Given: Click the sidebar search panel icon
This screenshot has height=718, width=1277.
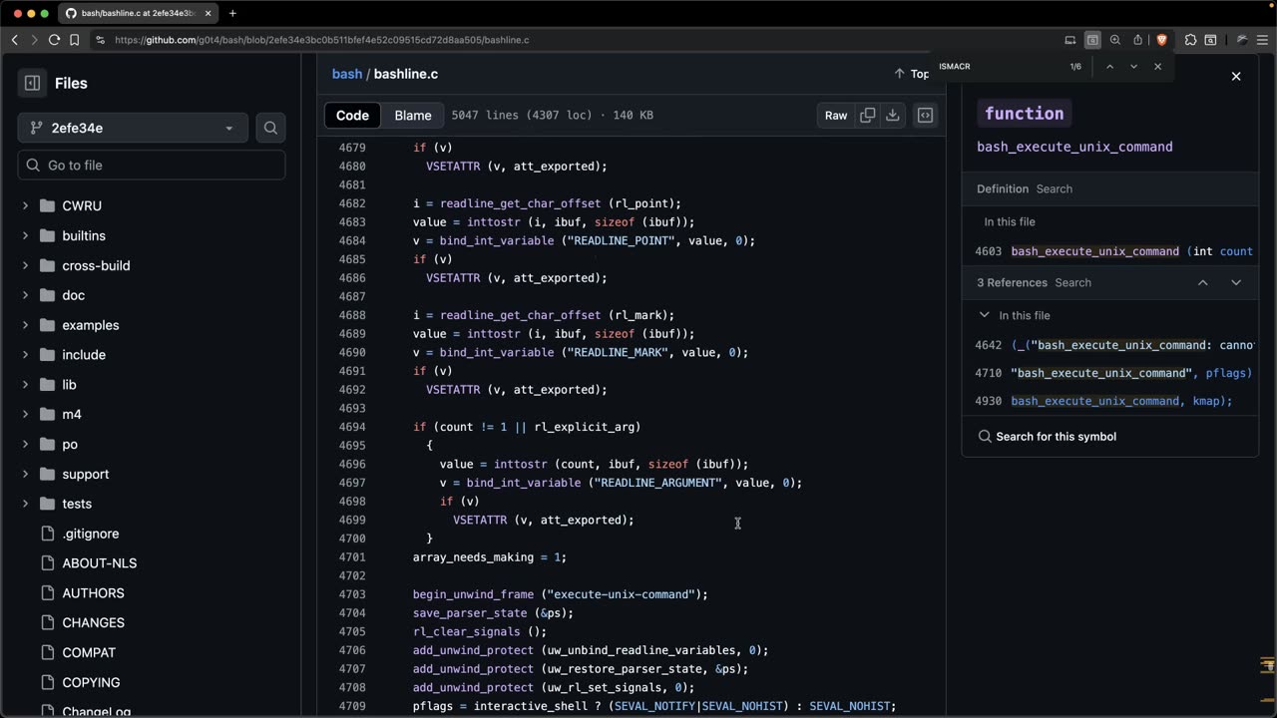Looking at the screenshot, I should coord(1210,40).
